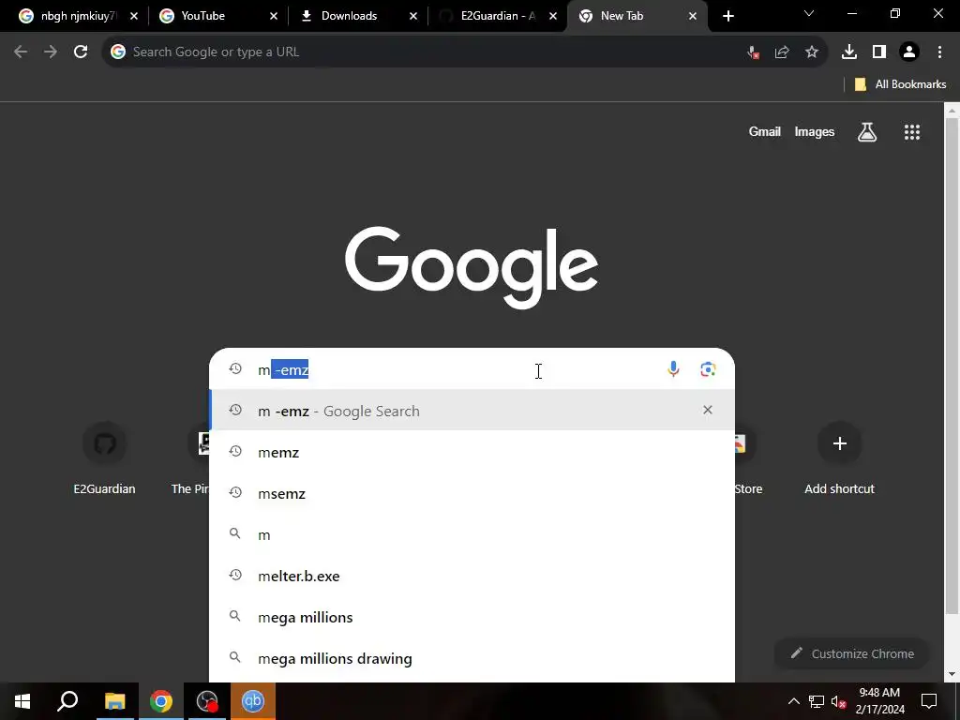This screenshot has width=960, height=720.
Task: Choose the 'memz' history suggestion
Action: click(x=472, y=452)
